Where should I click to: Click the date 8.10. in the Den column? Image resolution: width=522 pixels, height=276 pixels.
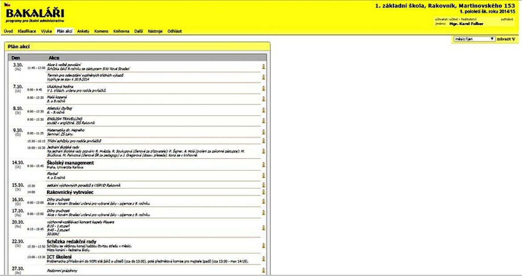tap(18, 108)
